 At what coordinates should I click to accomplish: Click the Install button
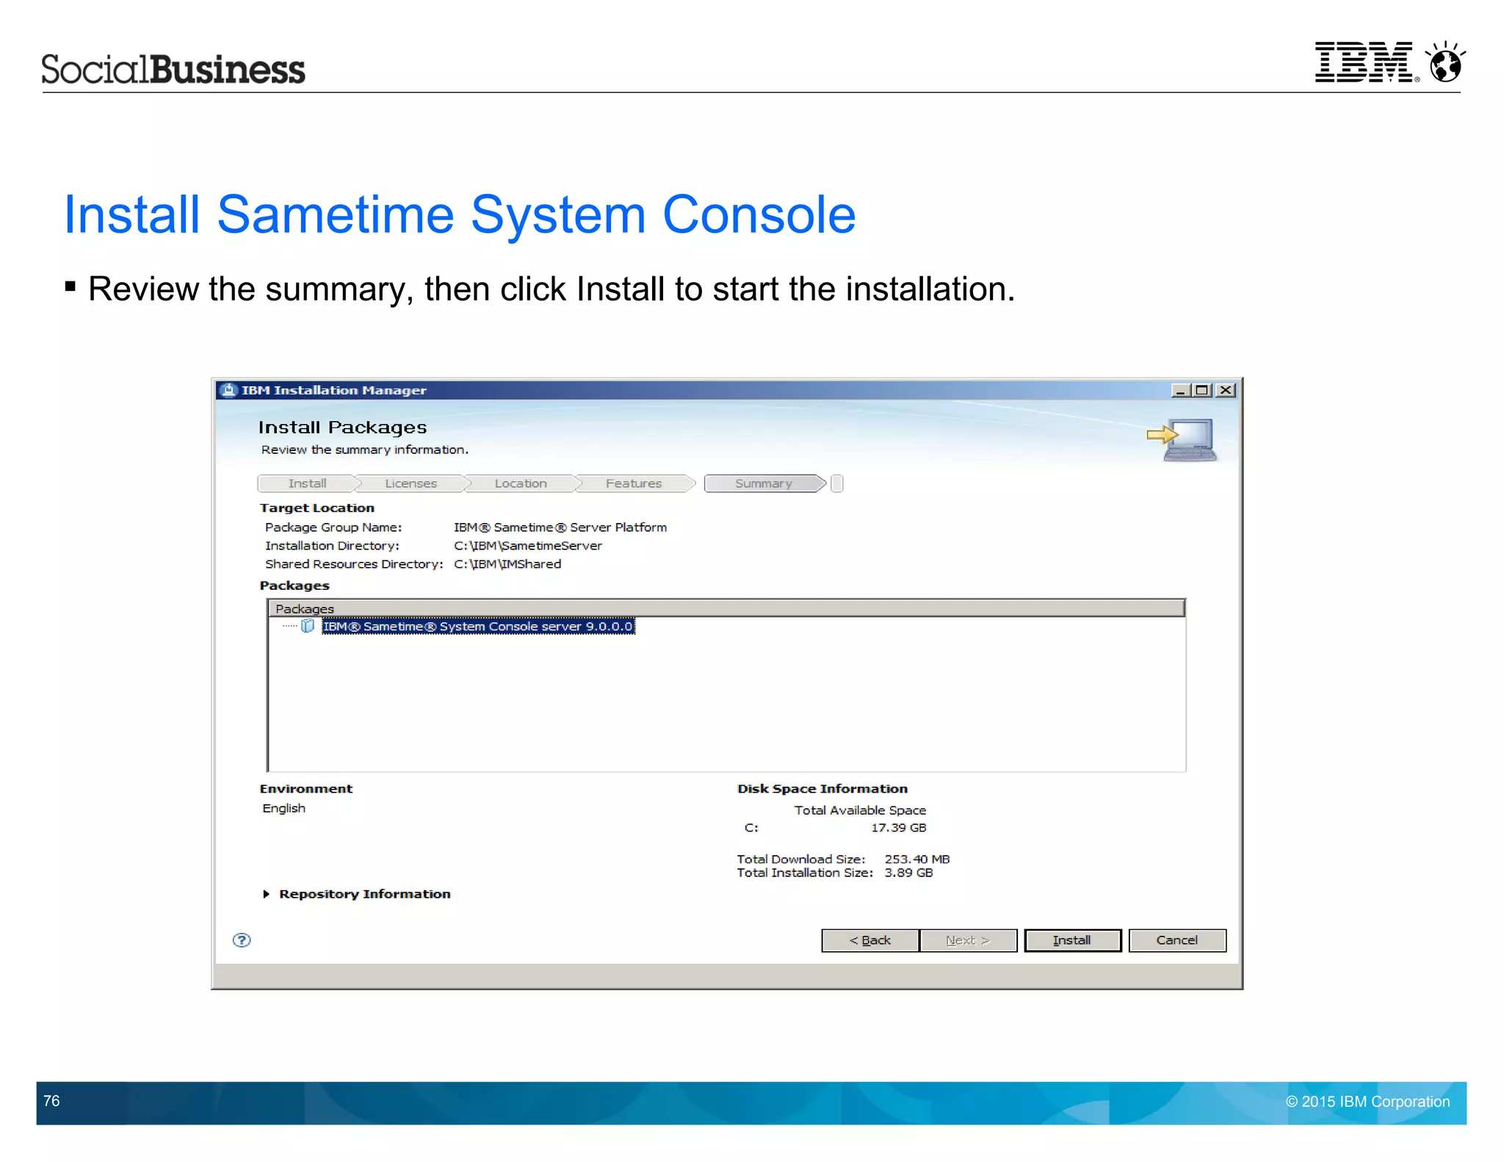1072,940
